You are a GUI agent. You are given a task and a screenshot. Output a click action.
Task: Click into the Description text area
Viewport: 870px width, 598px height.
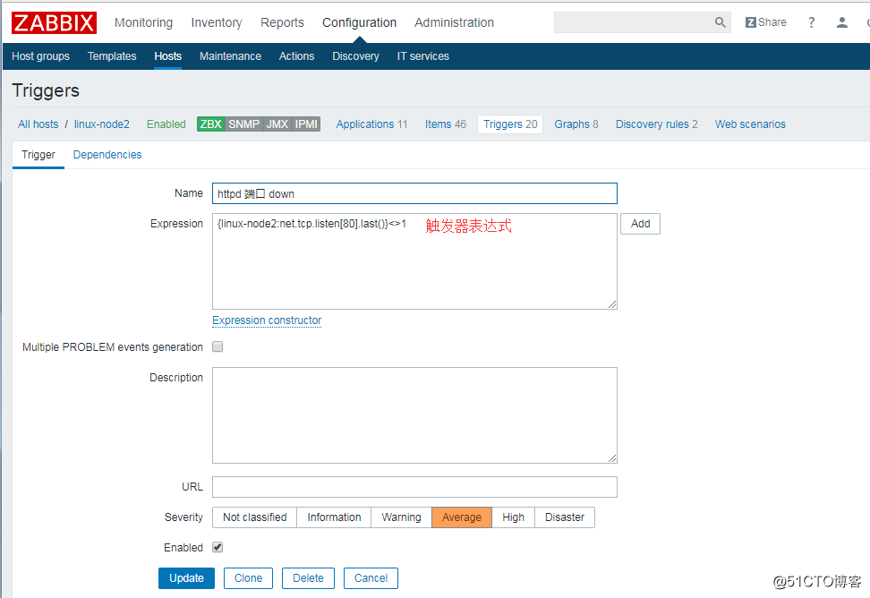414,415
